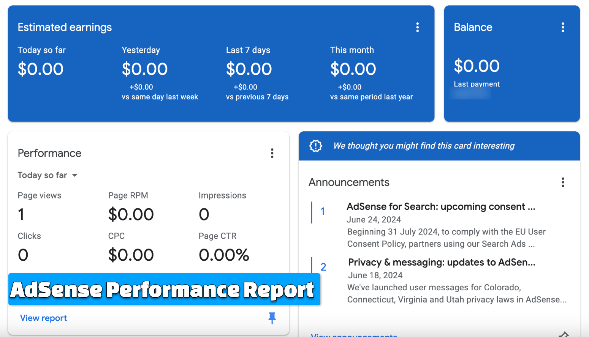
Task: Open Announcements card three-dot menu
Action: click(x=563, y=183)
